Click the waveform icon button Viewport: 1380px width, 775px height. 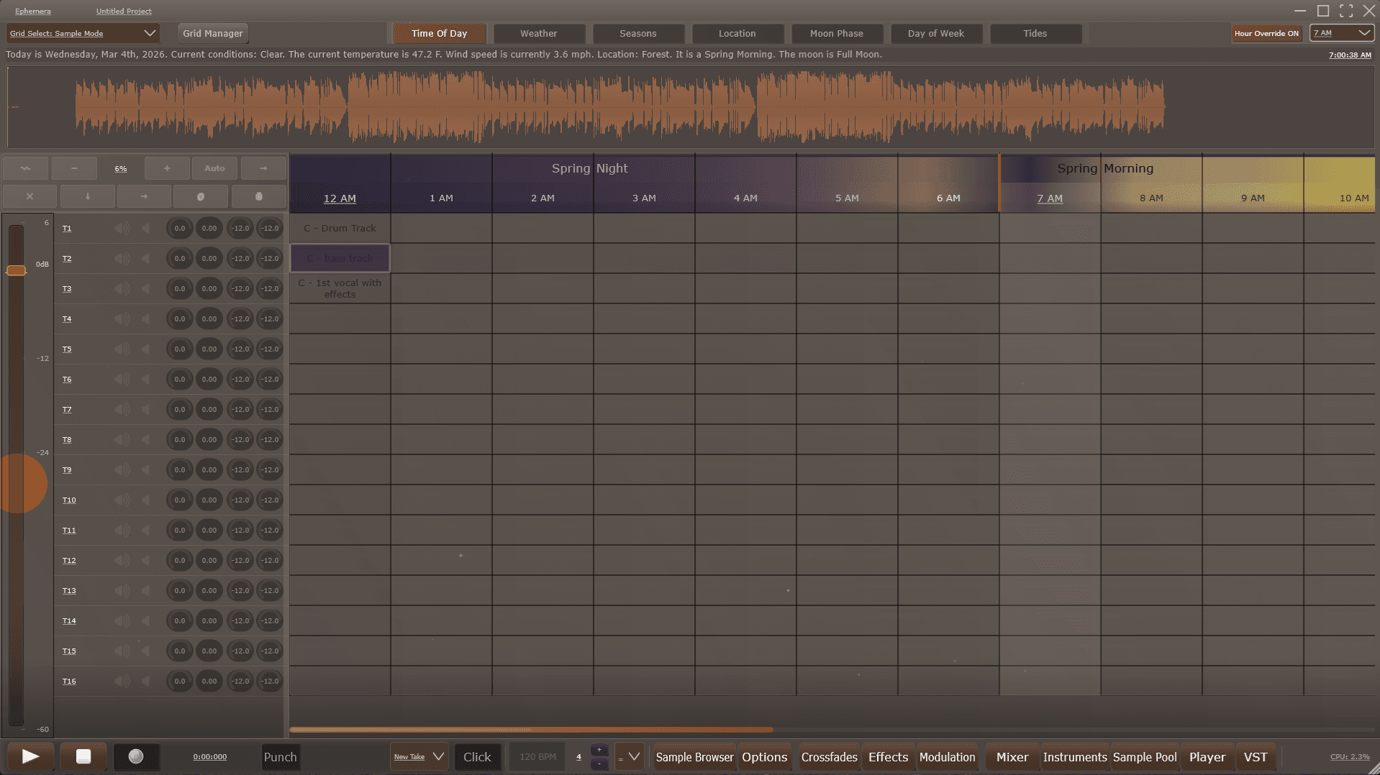(x=26, y=168)
